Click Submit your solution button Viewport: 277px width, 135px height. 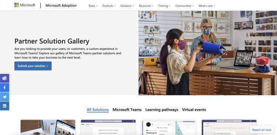click(33, 66)
